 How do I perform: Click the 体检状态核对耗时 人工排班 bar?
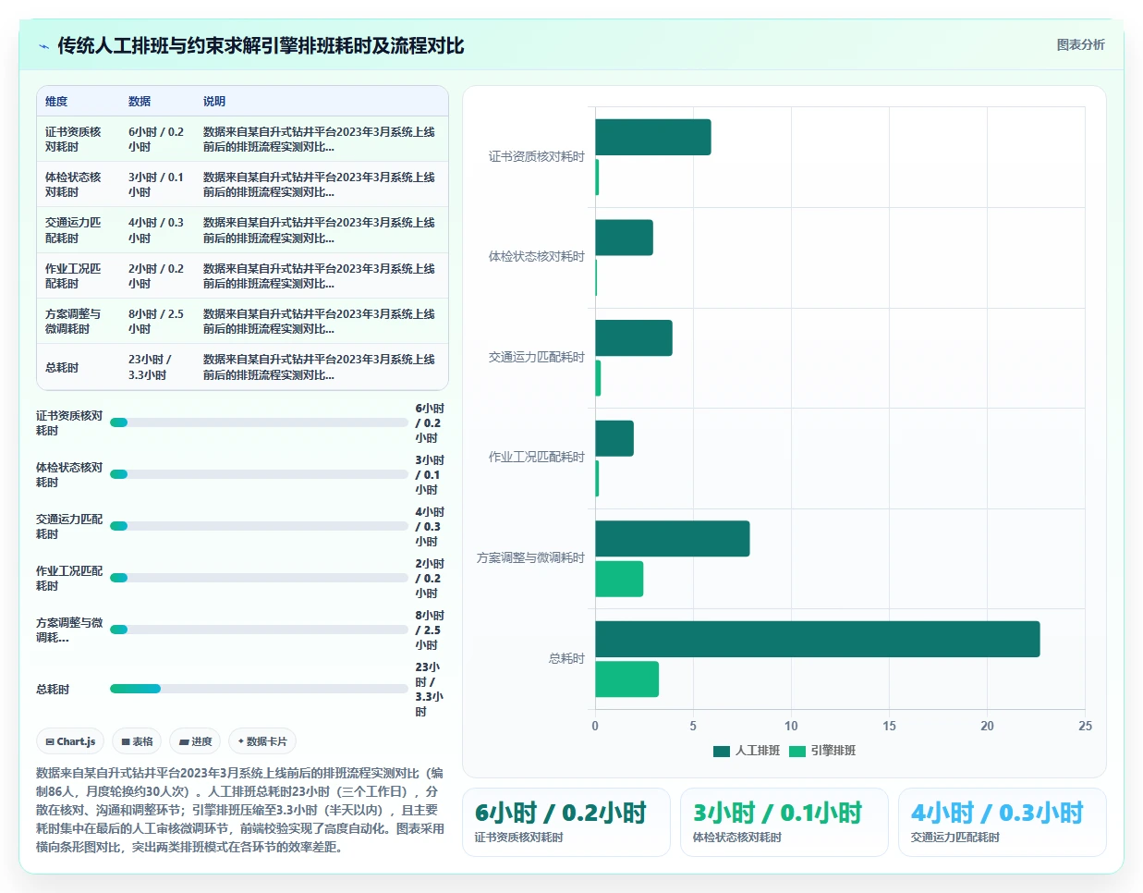pos(624,238)
